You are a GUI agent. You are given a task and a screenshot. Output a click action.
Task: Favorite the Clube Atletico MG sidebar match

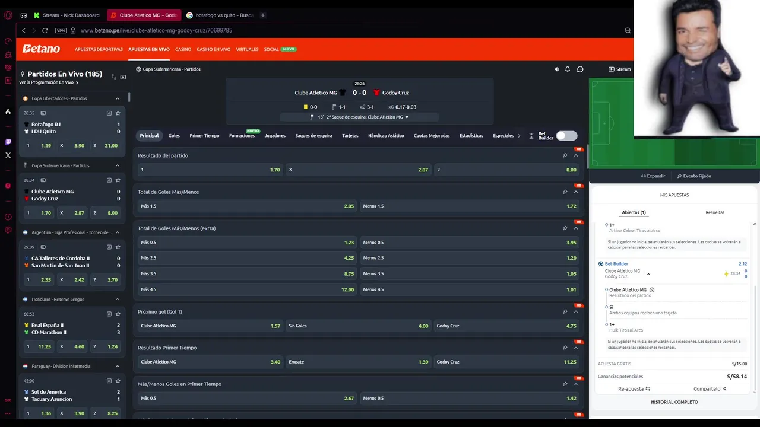(x=118, y=180)
